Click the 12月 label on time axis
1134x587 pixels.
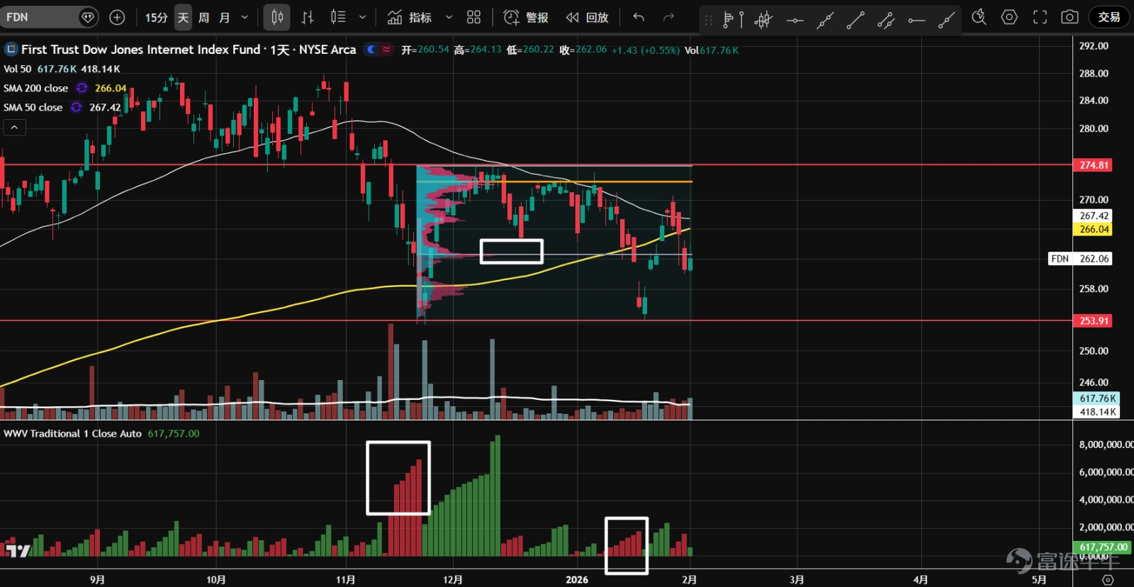click(452, 579)
